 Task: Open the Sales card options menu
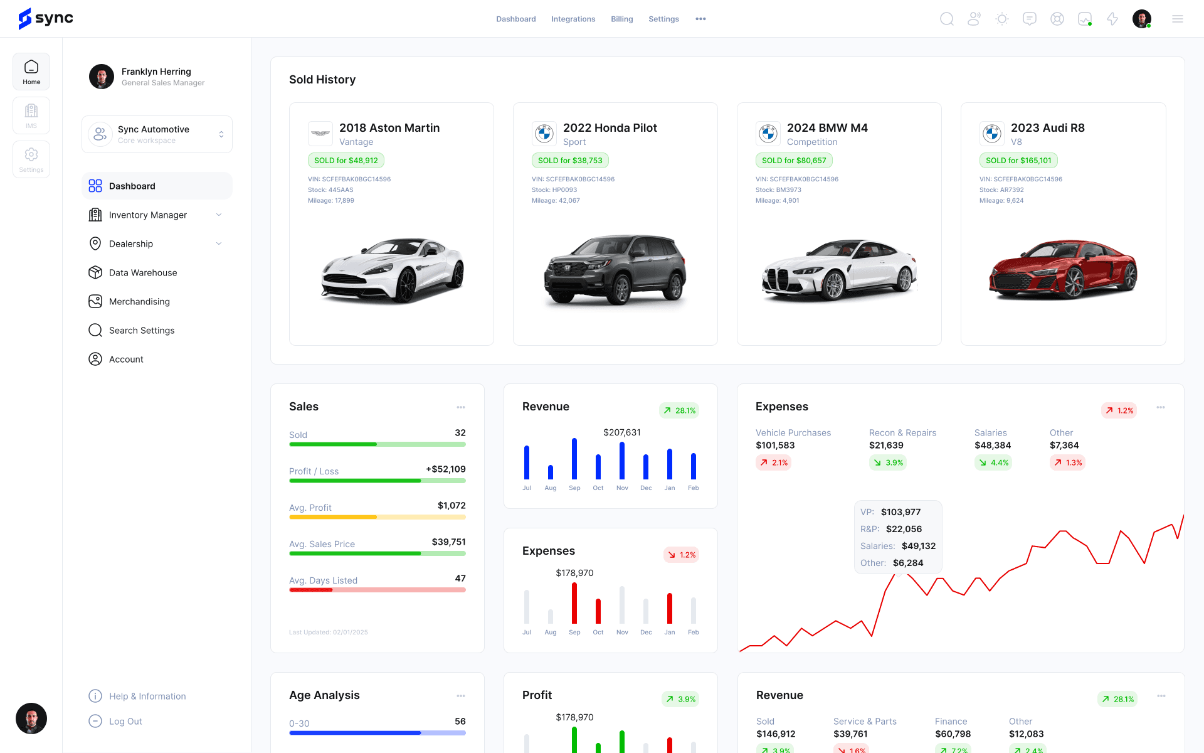tap(461, 407)
